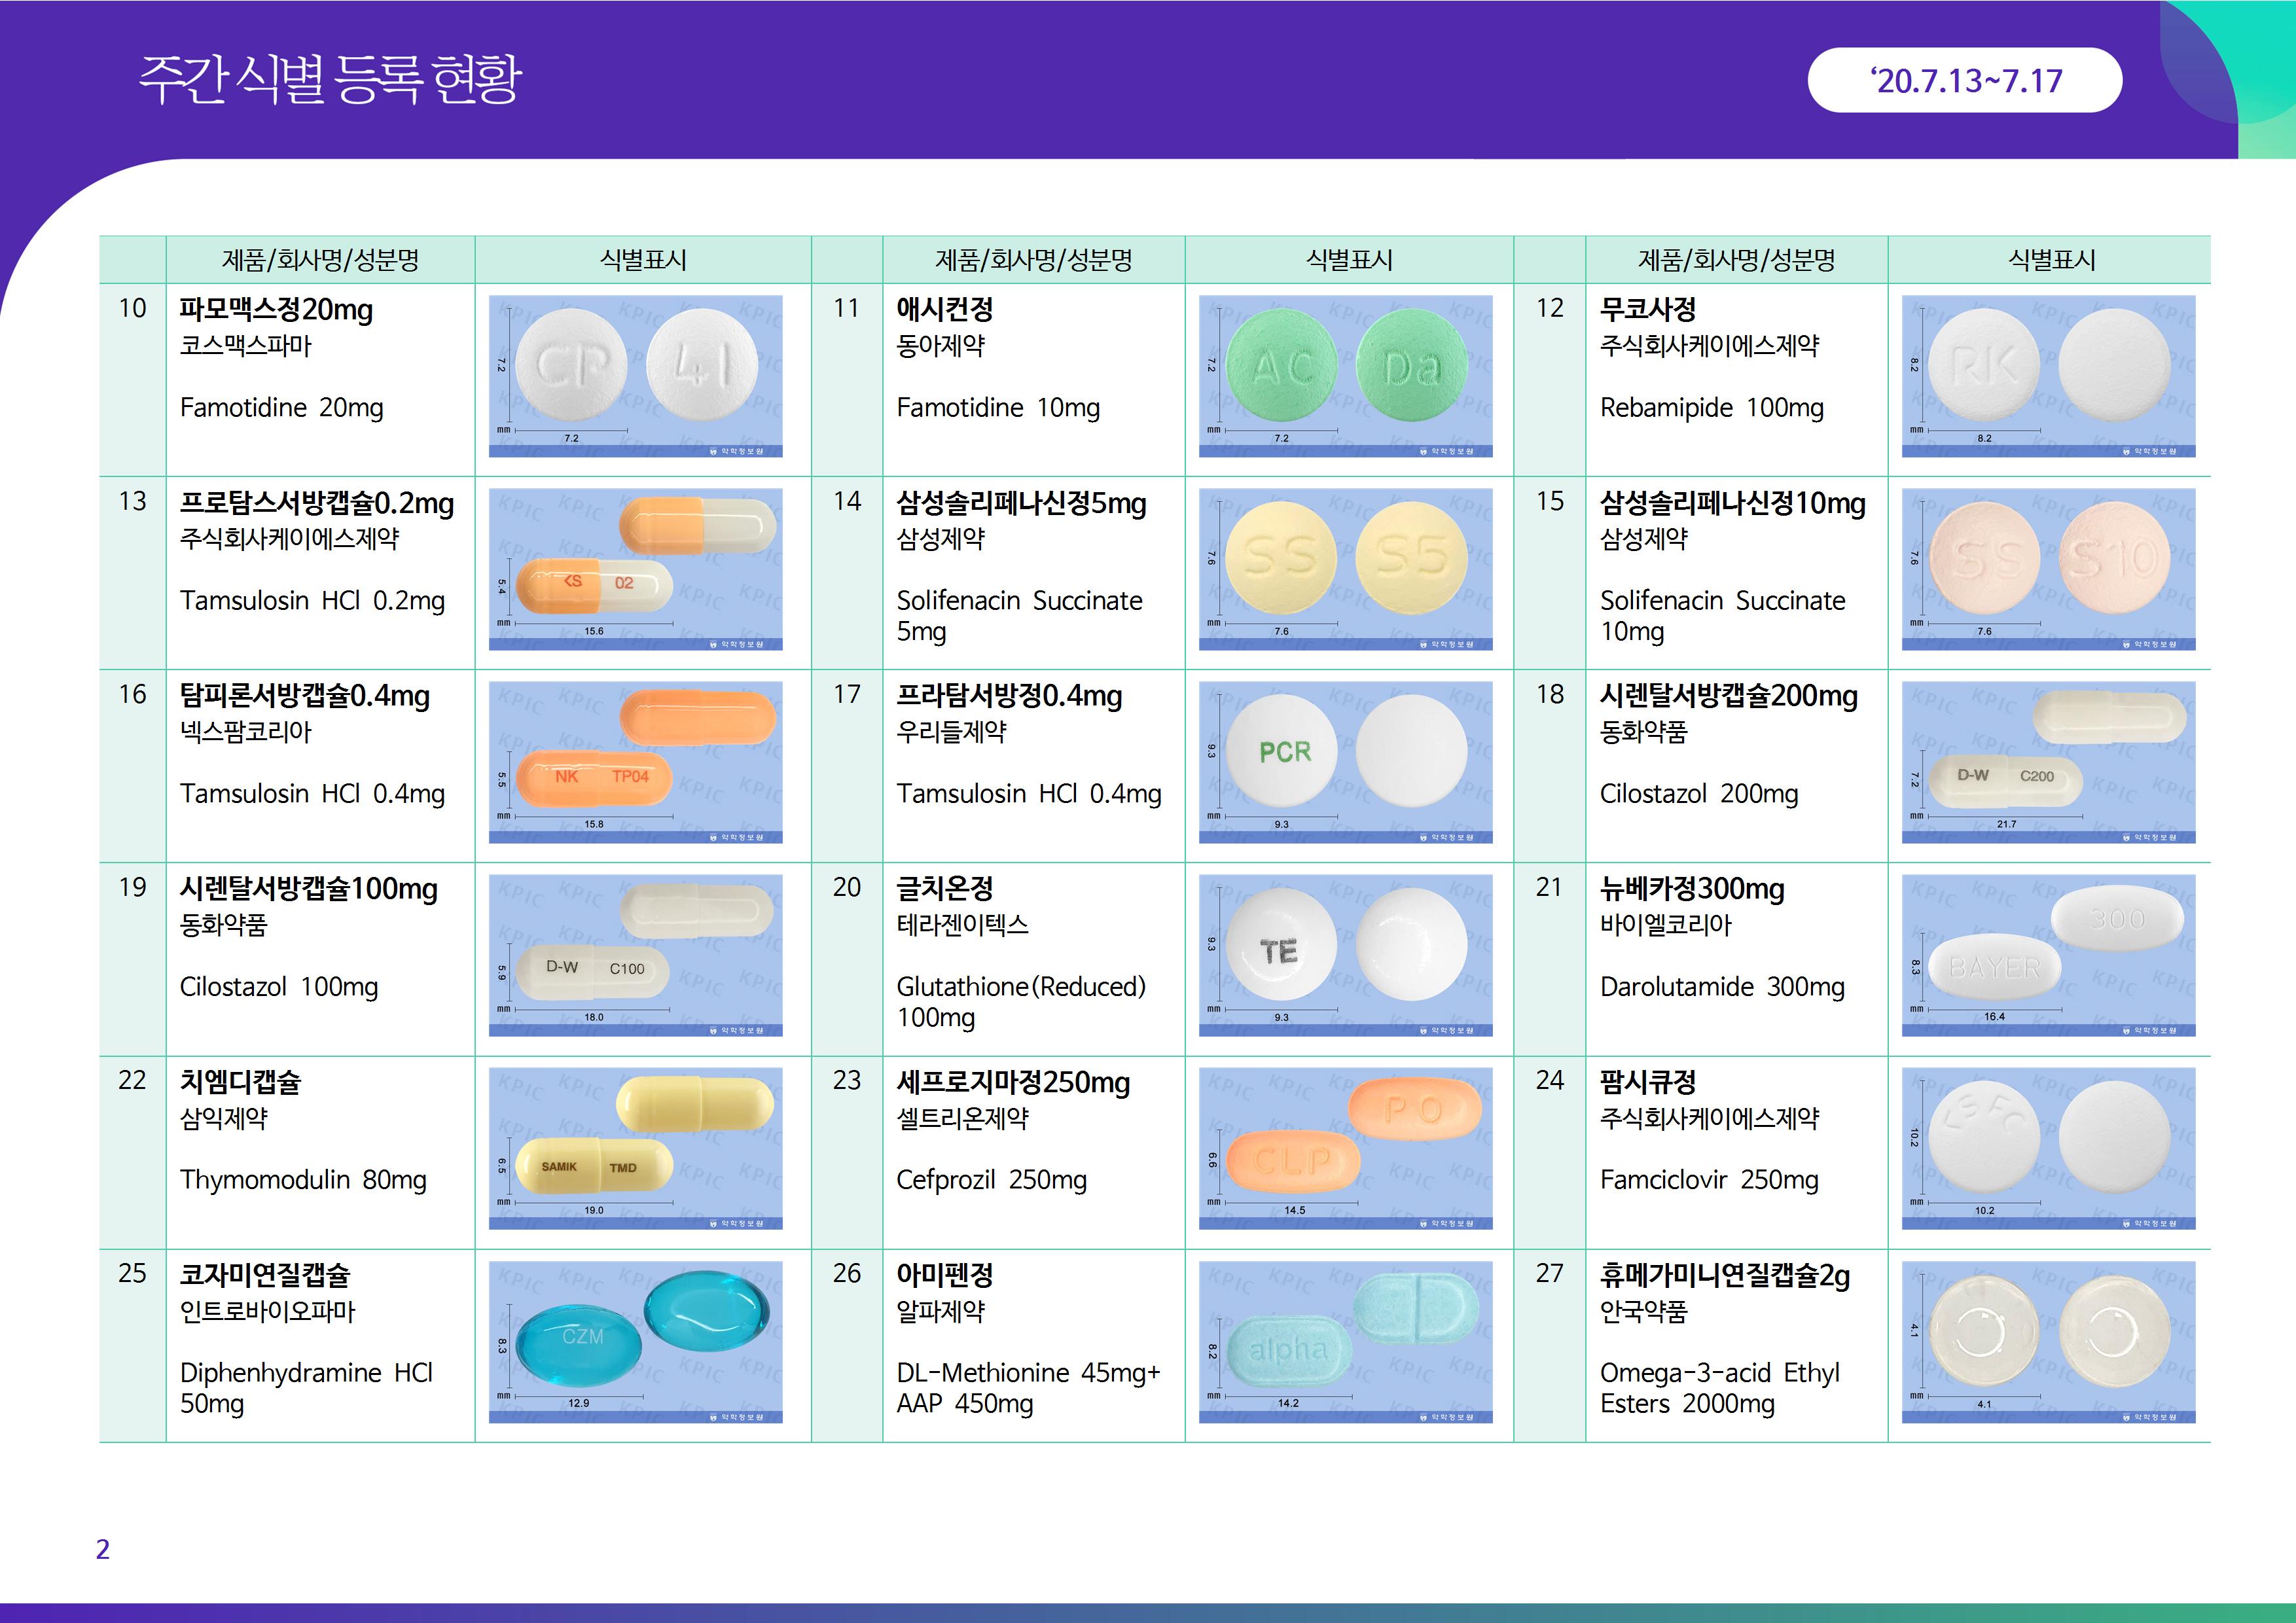Click the yellow SS S5 tablet image
Image resolution: width=2296 pixels, height=1623 pixels.
(1345, 569)
